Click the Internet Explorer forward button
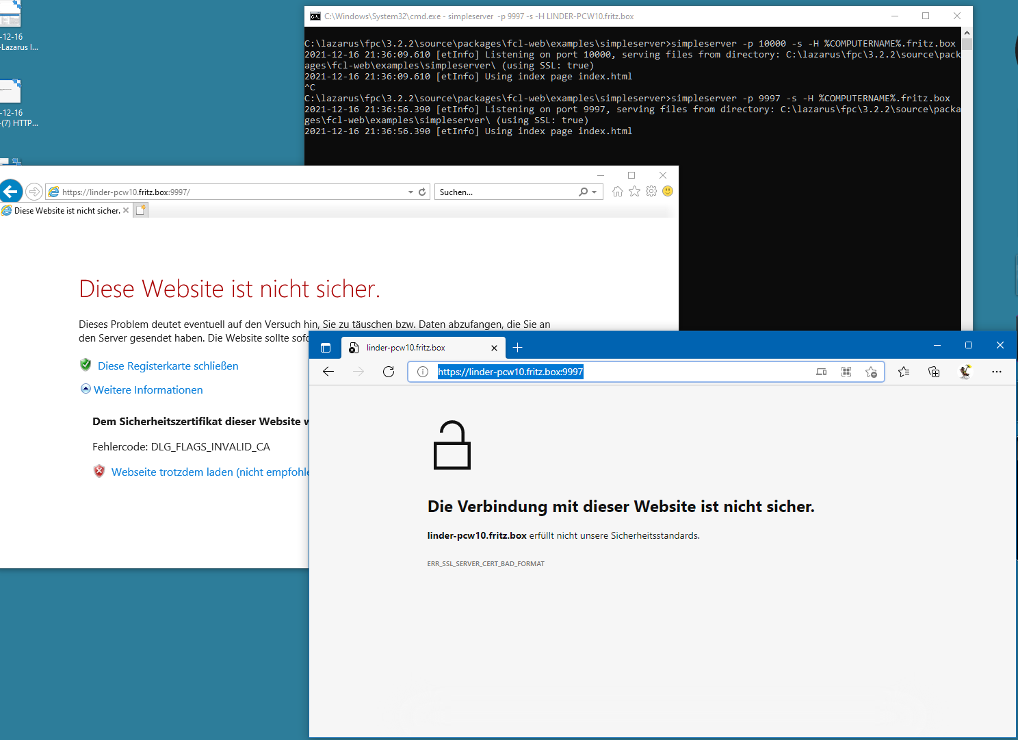 pos(34,192)
